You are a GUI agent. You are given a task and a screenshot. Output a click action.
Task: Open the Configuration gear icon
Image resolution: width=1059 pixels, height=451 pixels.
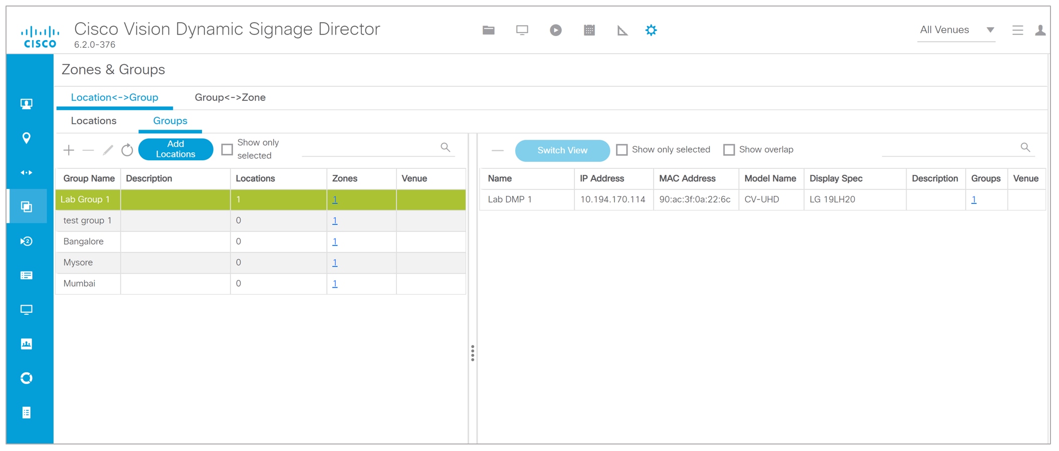(651, 30)
